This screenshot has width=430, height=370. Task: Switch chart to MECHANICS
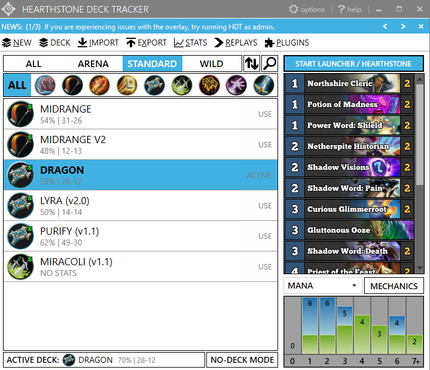point(394,286)
